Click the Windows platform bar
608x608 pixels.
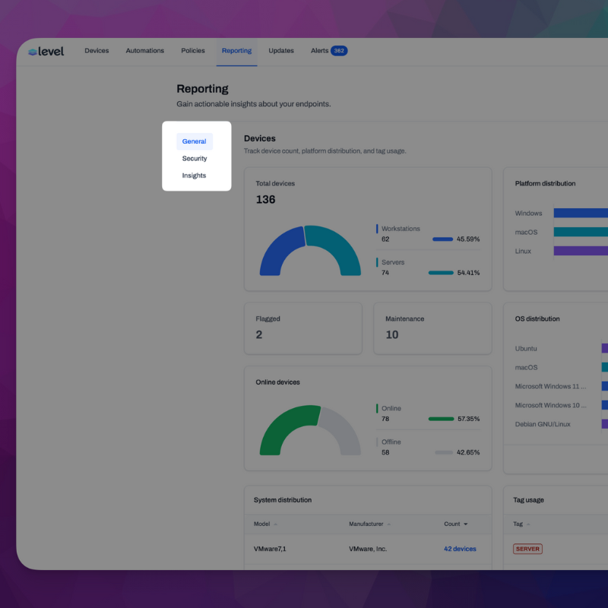point(581,213)
